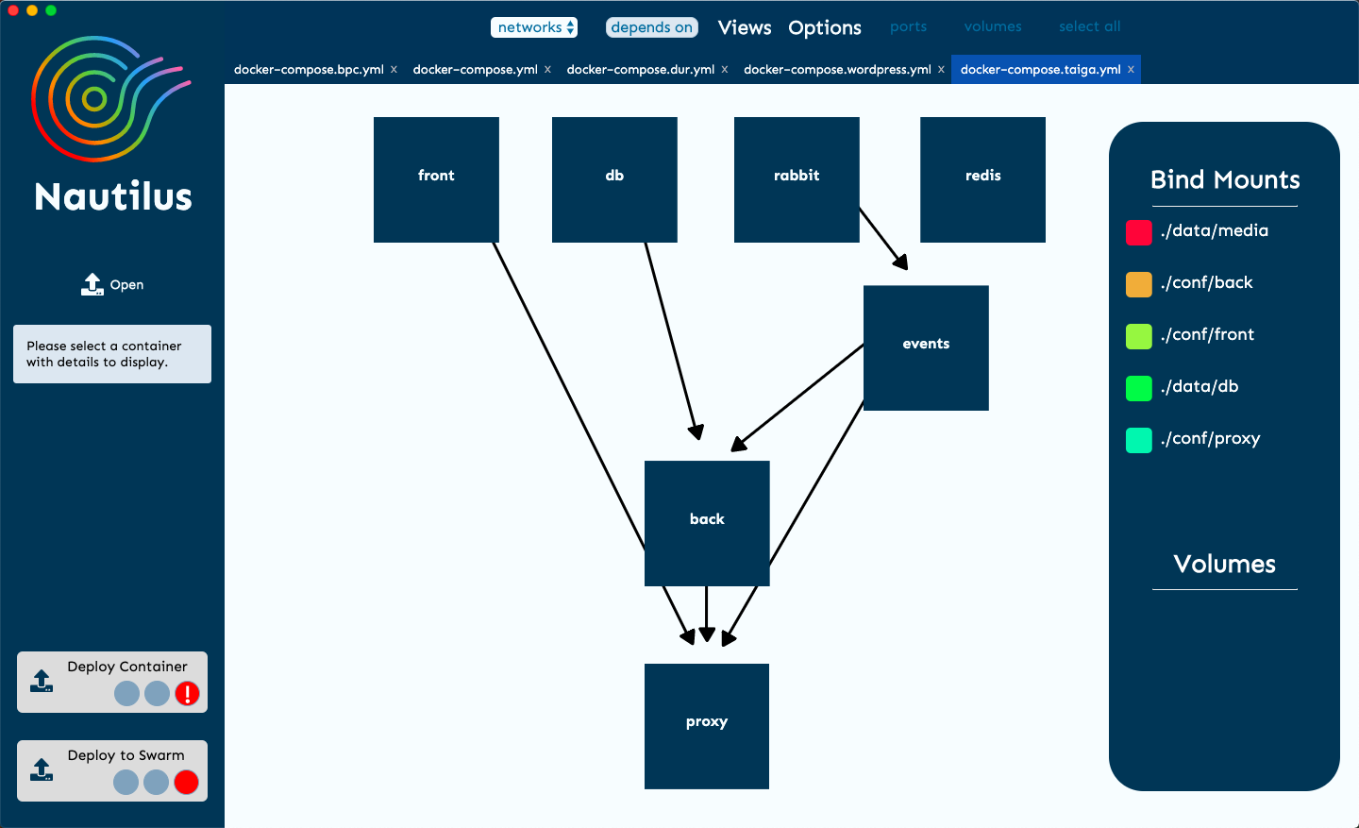Select the events container node
The height and width of the screenshot is (828, 1359).
click(x=926, y=347)
